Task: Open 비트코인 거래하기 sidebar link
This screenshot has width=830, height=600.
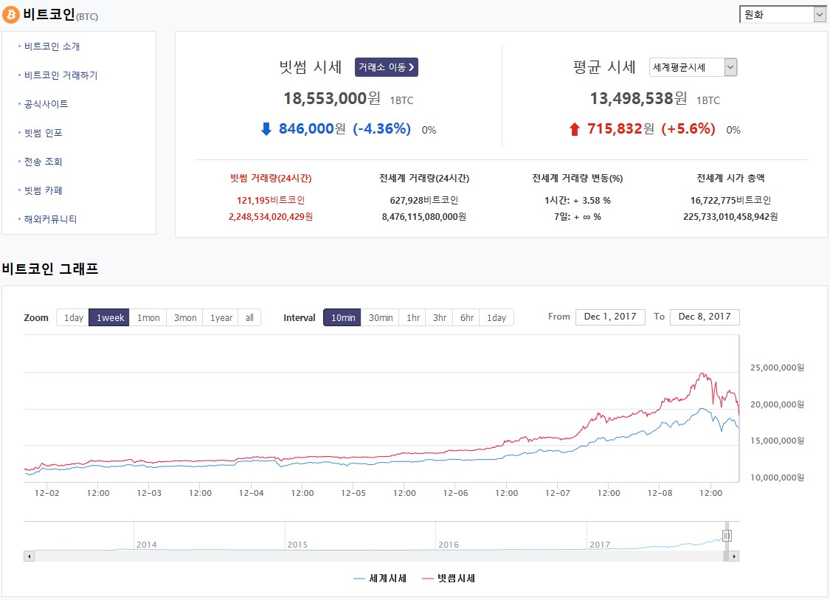Action: pos(60,75)
